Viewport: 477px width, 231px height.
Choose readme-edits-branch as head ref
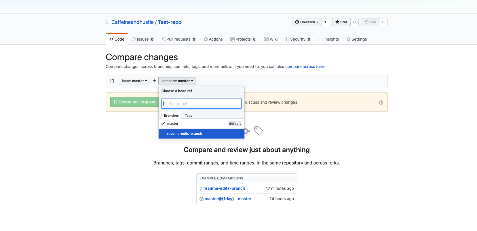(x=202, y=134)
